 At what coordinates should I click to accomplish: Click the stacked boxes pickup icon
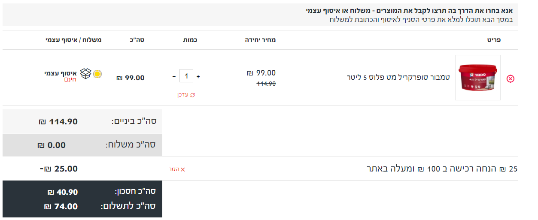point(86,74)
